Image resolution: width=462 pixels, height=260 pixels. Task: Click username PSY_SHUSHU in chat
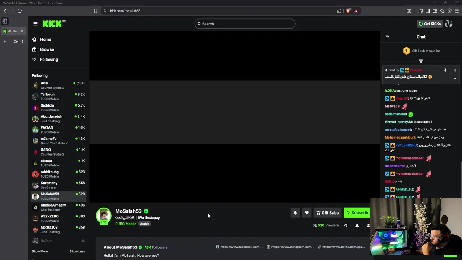(406, 145)
